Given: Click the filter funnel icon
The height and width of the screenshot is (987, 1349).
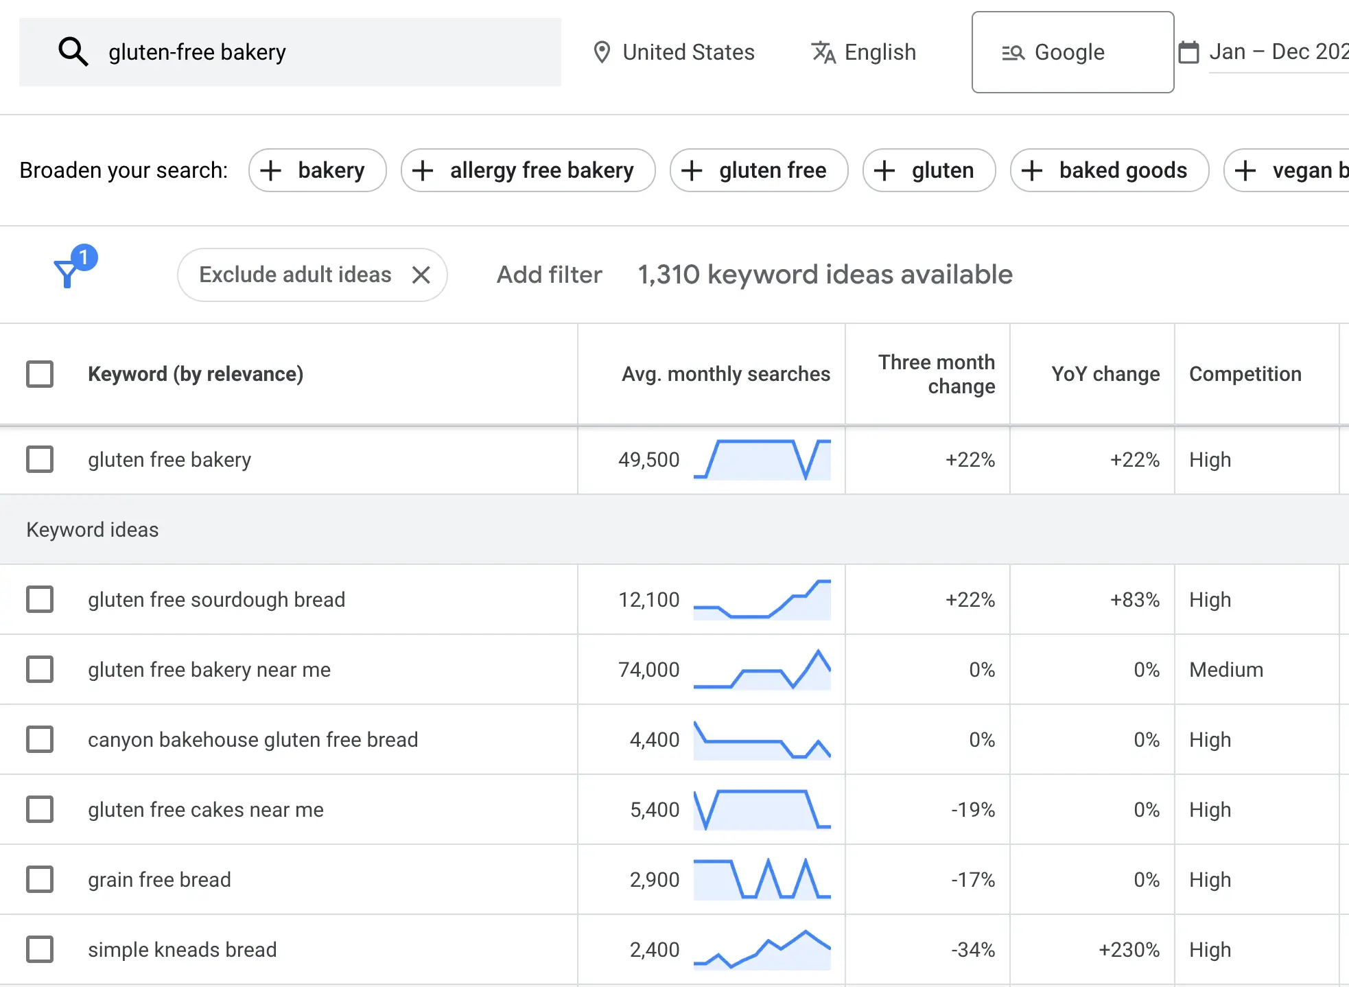Looking at the screenshot, I should coord(67,273).
